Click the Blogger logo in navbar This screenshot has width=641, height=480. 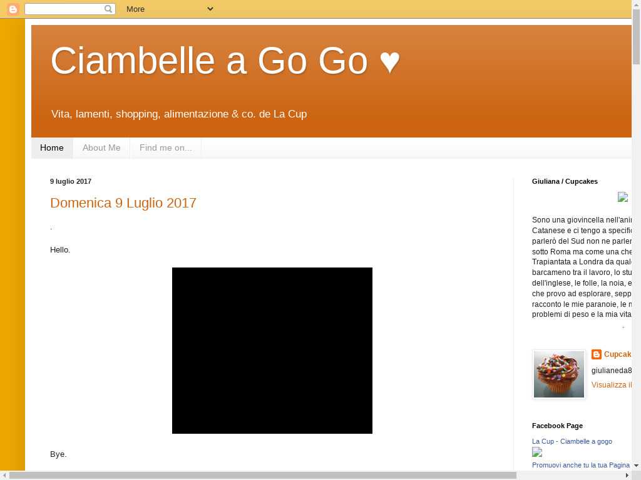pyautogui.click(x=13, y=9)
